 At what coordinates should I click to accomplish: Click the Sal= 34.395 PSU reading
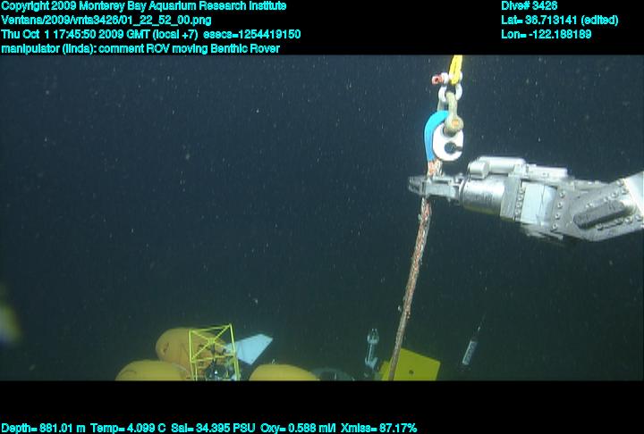[213, 429]
